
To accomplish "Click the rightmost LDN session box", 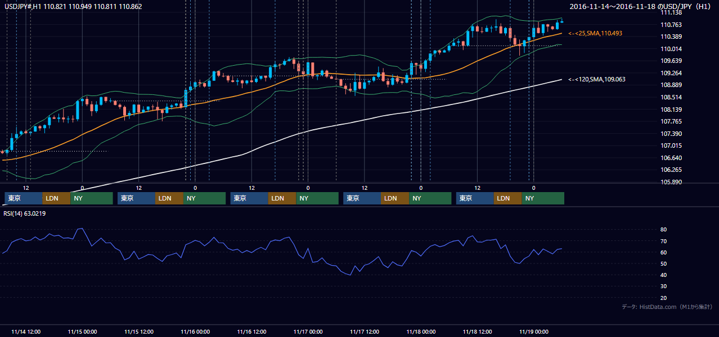I will tap(507, 198).
